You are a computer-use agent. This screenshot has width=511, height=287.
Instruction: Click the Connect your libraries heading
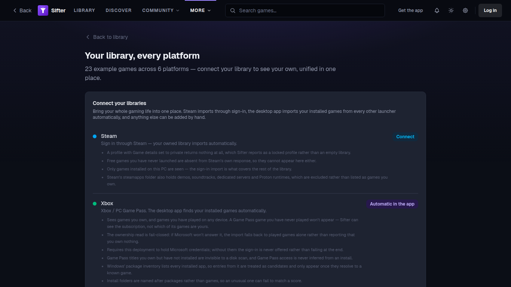tap(119, 103)
